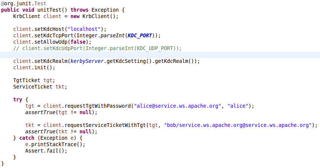
Task: Click the requestServiceTicketWithTgt method call
Action: click(x=105, y=125)
